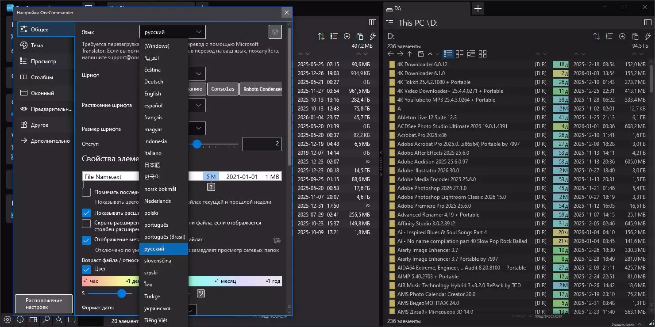
Task: Click the paste clipboard icon in D: pane
Action: [635, 36]
